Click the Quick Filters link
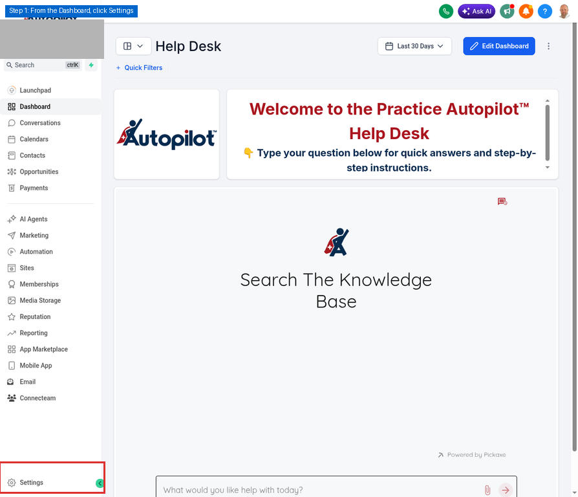The width and height of the screenshot is (578, 497). point(140,67)
